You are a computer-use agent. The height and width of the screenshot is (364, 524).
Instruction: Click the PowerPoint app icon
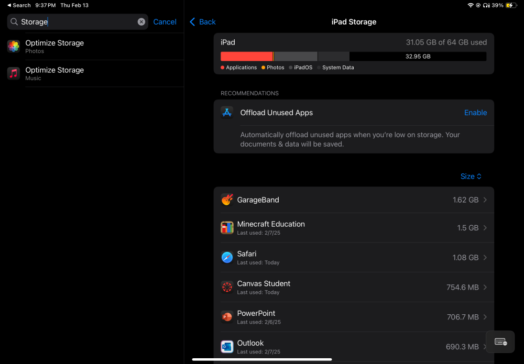(227, 317)
